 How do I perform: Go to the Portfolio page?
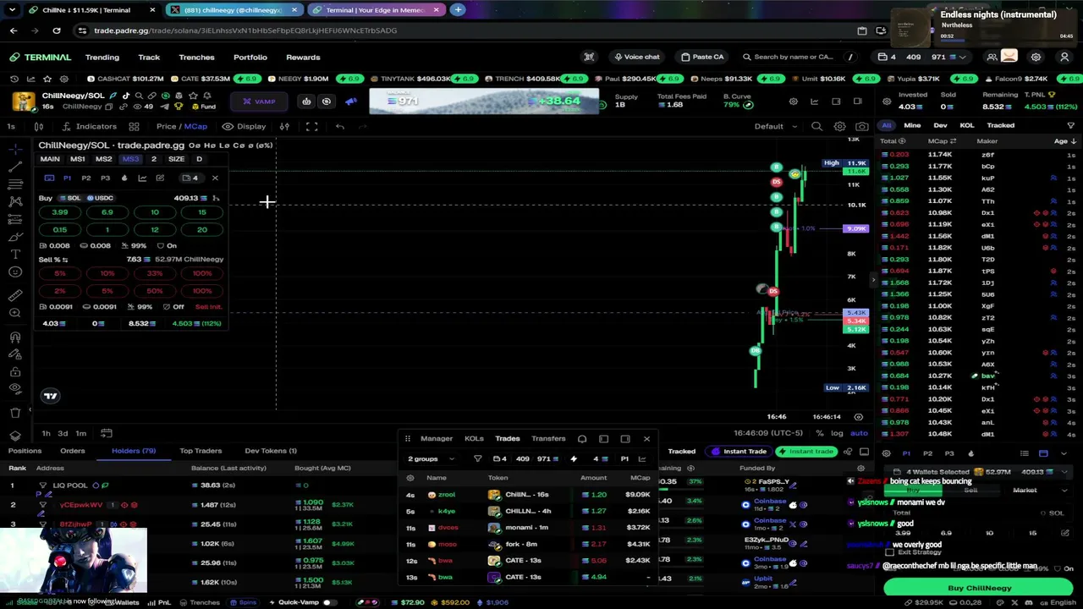250,58
